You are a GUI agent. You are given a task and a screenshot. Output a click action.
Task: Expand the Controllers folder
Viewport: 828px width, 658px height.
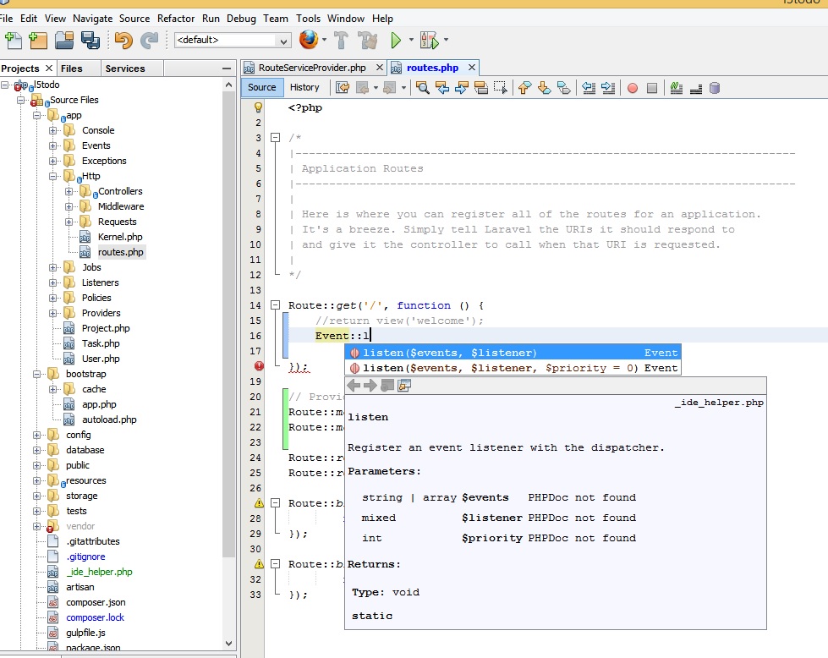[69, 192]
